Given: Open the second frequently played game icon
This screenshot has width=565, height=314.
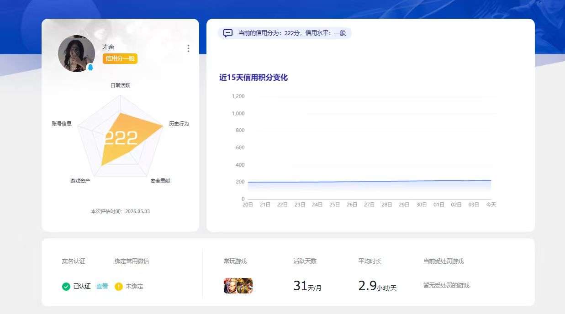Looking at the screenshot, I should [x=245, y=286].
